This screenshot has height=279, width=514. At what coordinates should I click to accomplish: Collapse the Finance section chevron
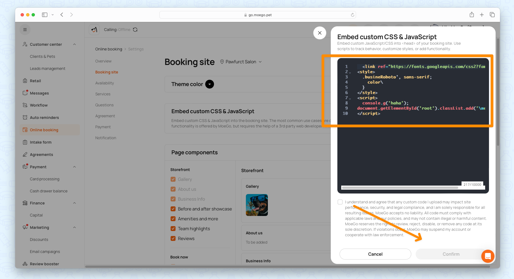(74, 203)
